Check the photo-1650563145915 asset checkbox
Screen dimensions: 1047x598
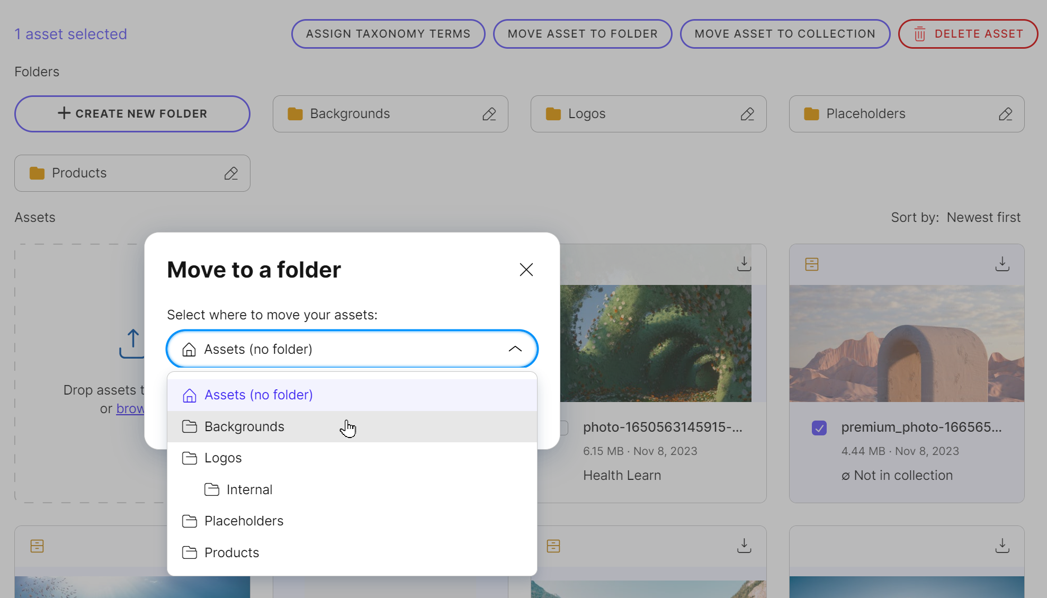tap(563, 428)
